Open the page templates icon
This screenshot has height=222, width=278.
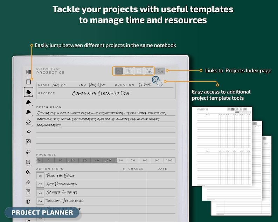click(28, 192)
